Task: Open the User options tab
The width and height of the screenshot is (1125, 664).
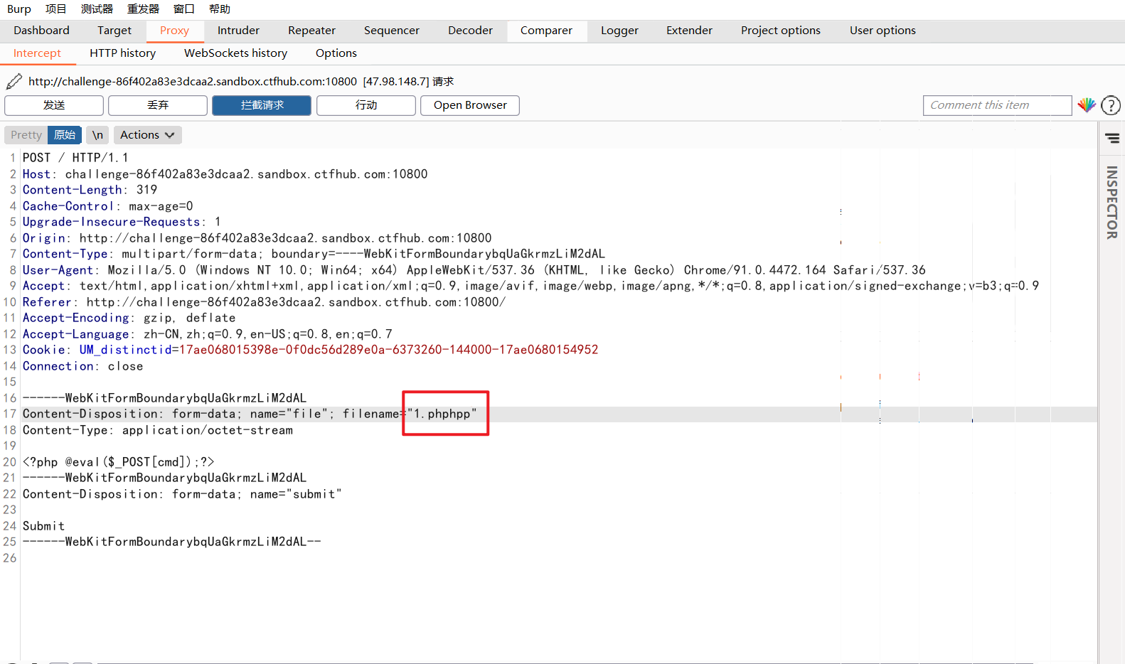Action: [883, 31]
